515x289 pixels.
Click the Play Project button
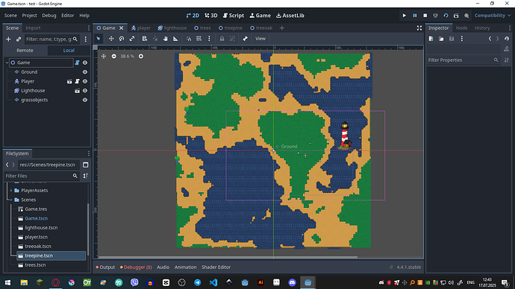[405, 16]
